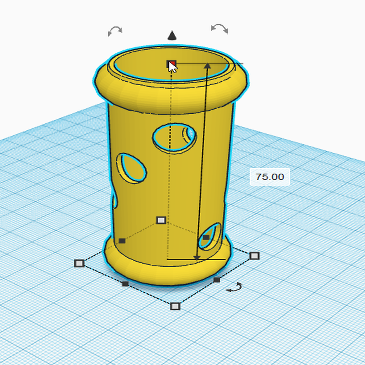The width and height of the screenshot is (365, 365).
Task: Click the curved rotation arrow at upper left
Action: tap(115, 31)
